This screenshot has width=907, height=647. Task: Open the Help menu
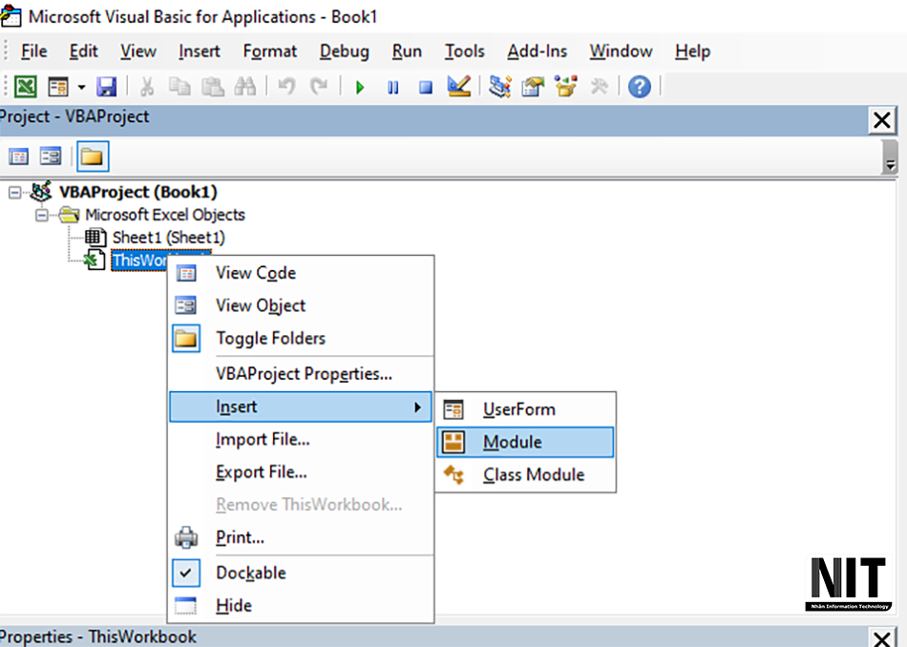[692, 52]
